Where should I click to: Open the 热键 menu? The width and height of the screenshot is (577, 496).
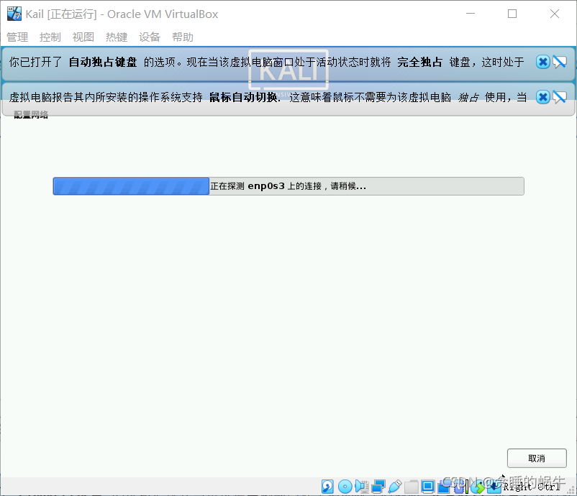[117, 37]
